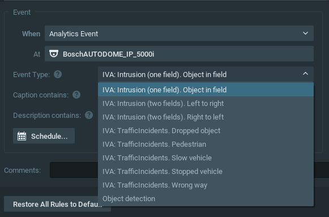Click the Event Type collapse chevron

(306, 74)
